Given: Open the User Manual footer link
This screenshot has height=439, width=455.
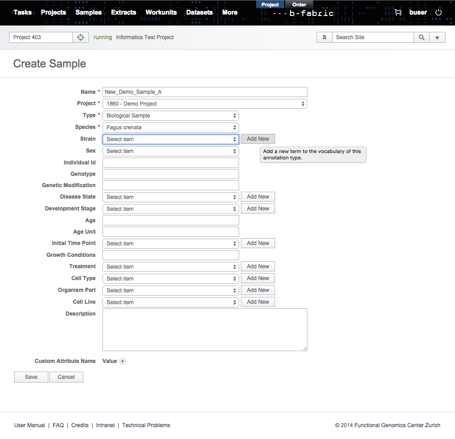Looking at the screenshot, I should pos(30,425).
